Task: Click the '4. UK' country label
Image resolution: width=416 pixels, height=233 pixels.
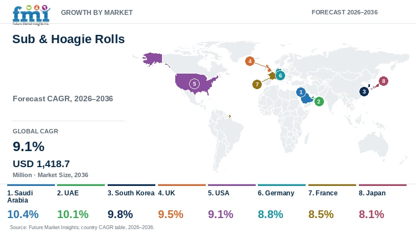Action: (x=166, y=193)
